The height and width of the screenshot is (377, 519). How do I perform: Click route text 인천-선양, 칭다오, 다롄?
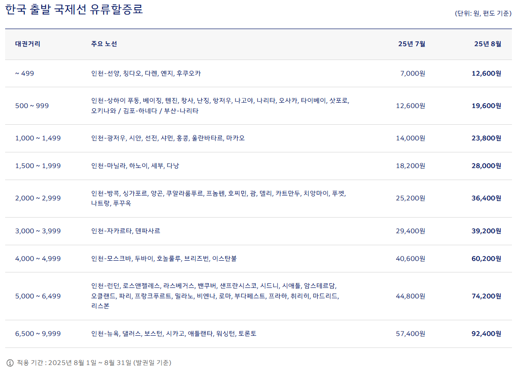click(146, 74)
